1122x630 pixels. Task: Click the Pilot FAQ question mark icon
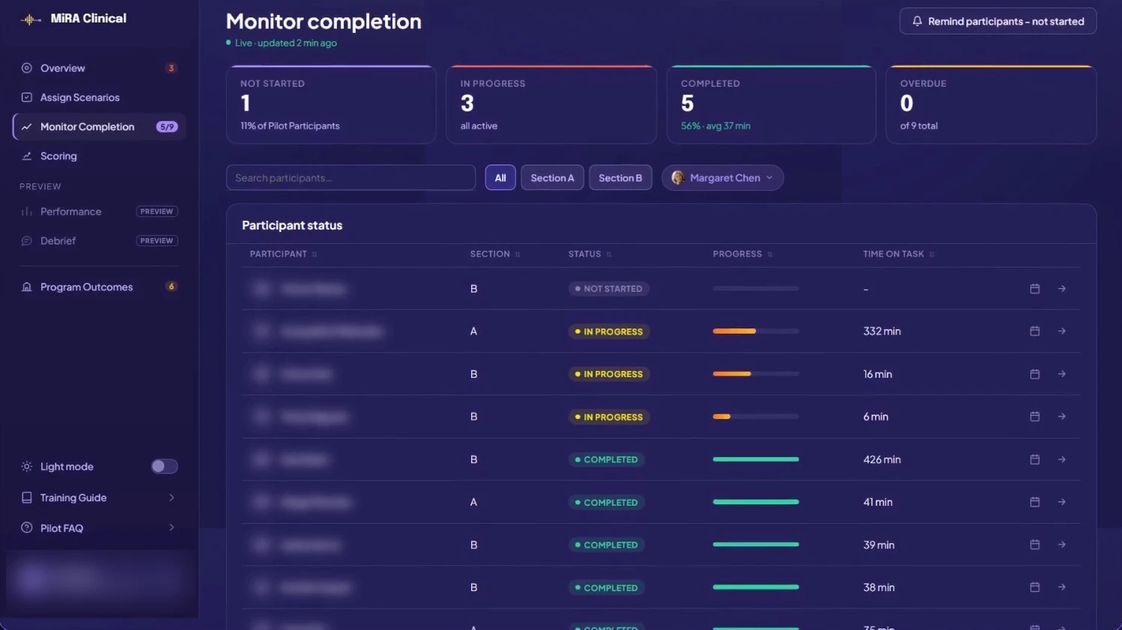(27, 527)
